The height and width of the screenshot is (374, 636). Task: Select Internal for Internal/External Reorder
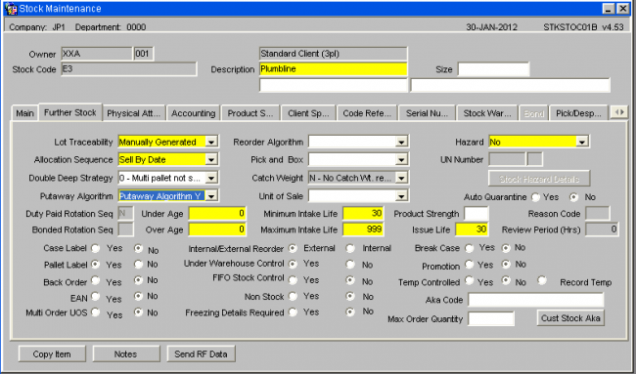tap(350, 248)
